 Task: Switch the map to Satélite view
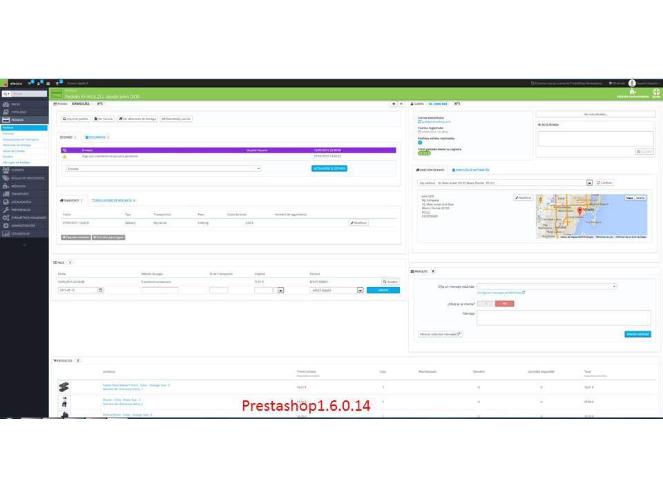pos(640,198)
